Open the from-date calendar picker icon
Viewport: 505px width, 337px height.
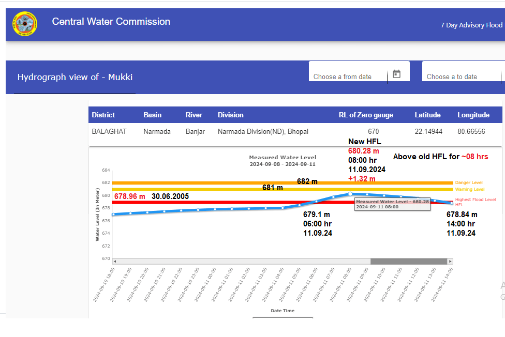(x=397, y=74)
